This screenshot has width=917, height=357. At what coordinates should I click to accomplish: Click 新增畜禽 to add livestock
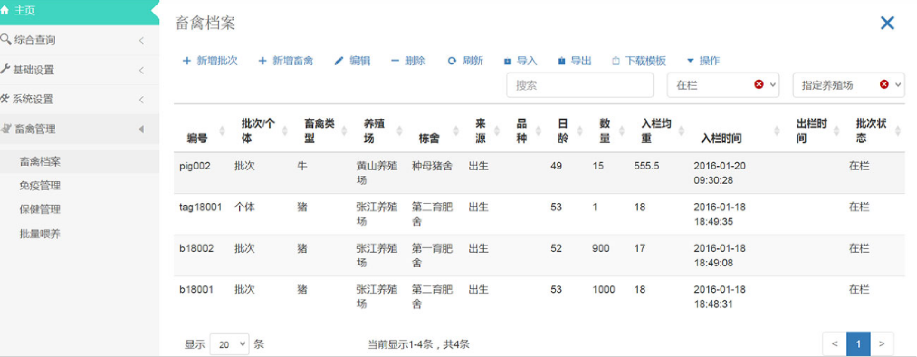click(286, 61)
